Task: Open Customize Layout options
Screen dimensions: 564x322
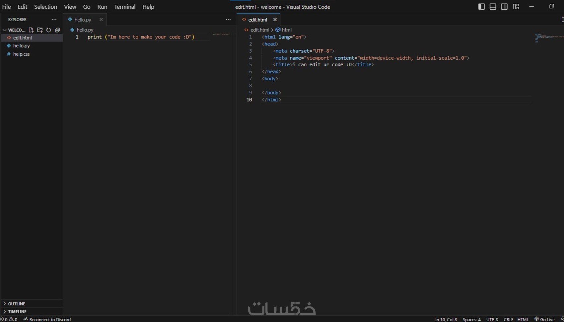Action: pyautogui.click(x=516, y=7)
